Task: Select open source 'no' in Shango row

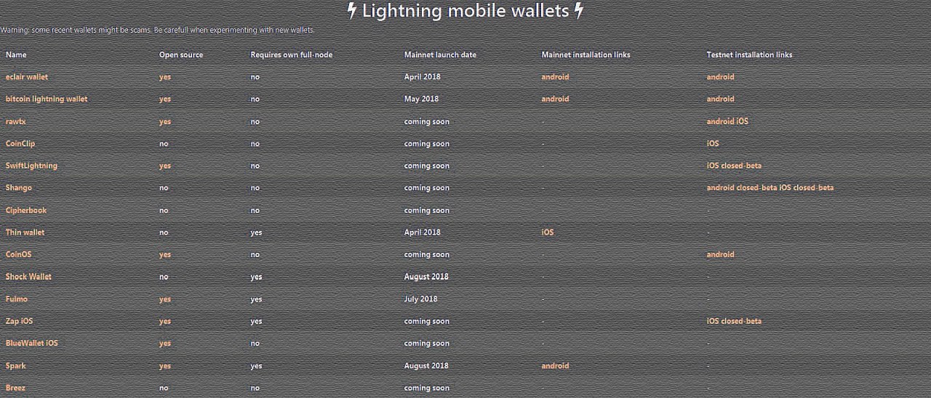Action: [x=164, y=188]
